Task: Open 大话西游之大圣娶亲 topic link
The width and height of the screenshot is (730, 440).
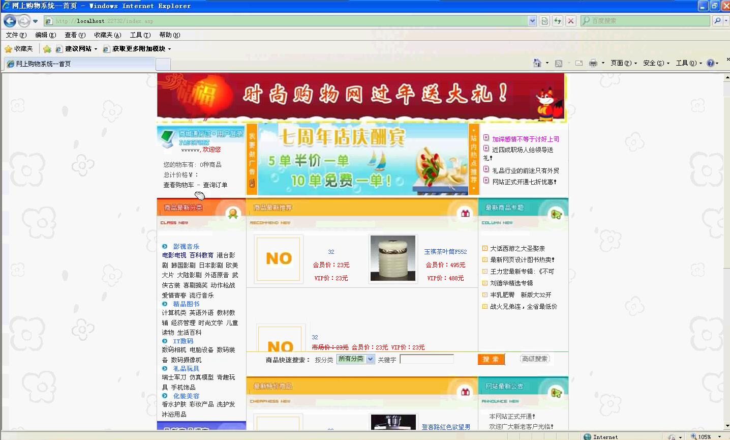Action: 518,249
